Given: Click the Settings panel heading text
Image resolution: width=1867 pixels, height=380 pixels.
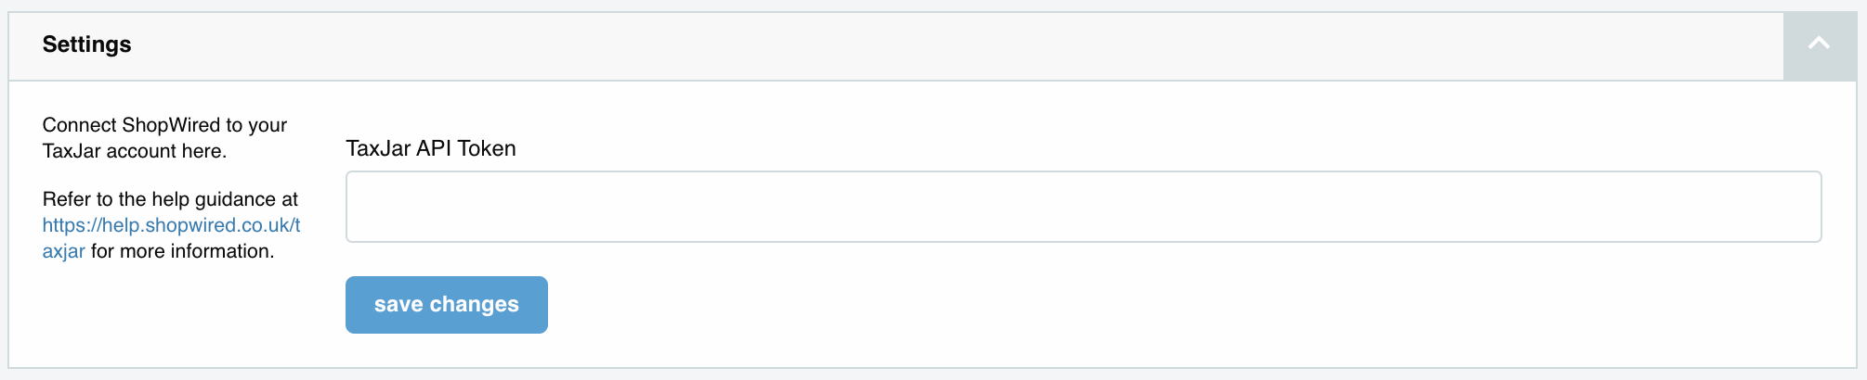Looking at the screenshot, I should point(86,44).
